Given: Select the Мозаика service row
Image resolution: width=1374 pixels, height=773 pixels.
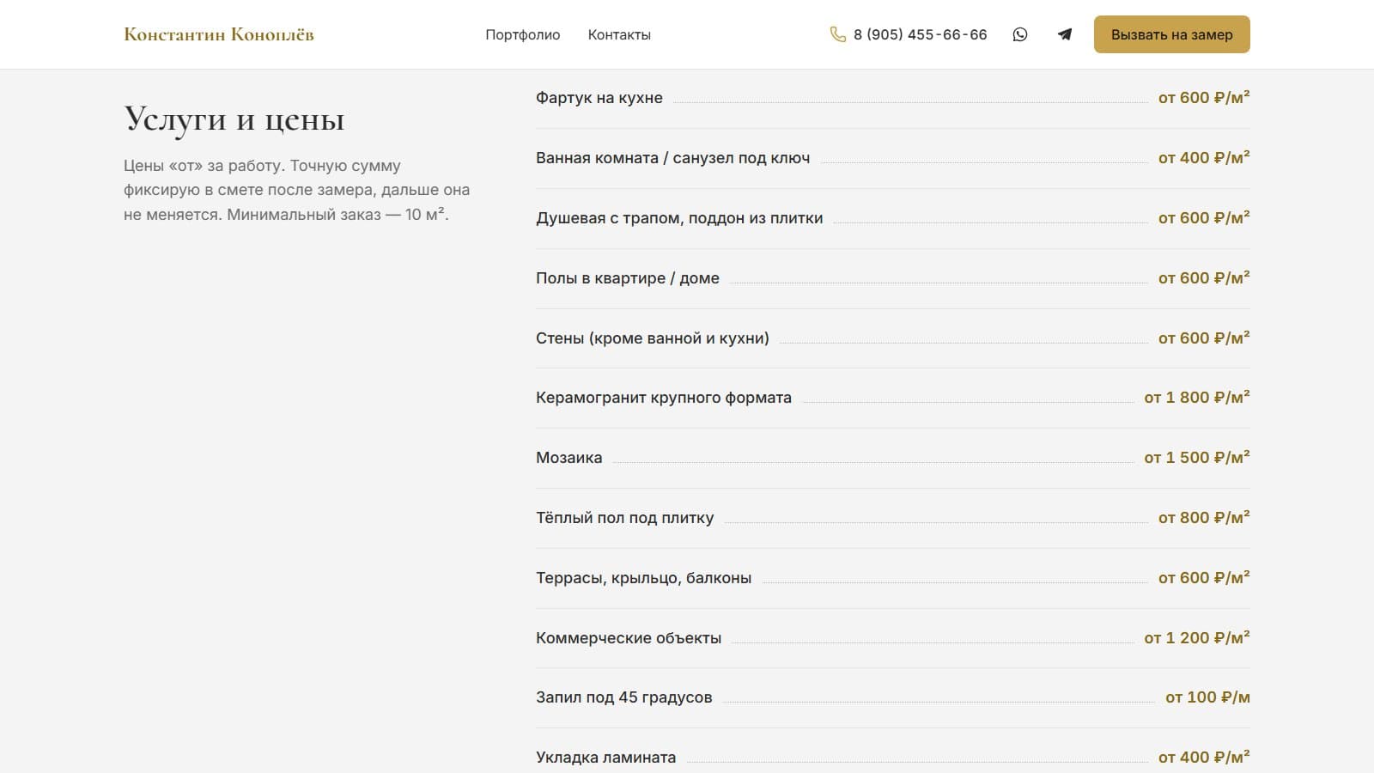Looking at the screenshot, I should pyautogui.click(x=893, y=458).
